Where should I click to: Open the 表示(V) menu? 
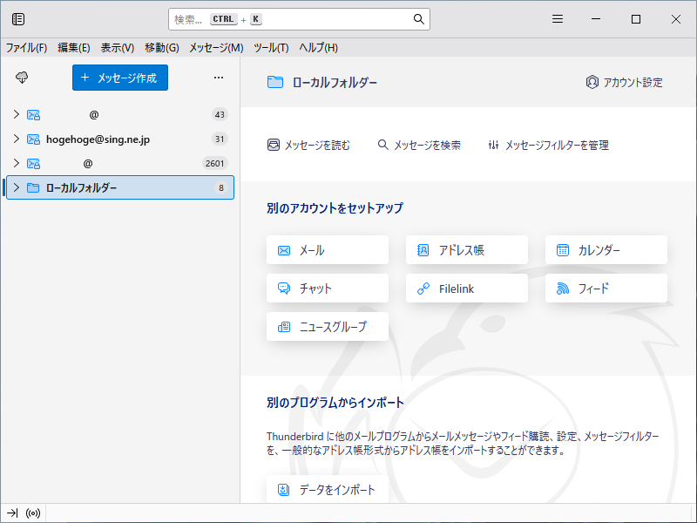pyautogui.click(x=118, y=48)
